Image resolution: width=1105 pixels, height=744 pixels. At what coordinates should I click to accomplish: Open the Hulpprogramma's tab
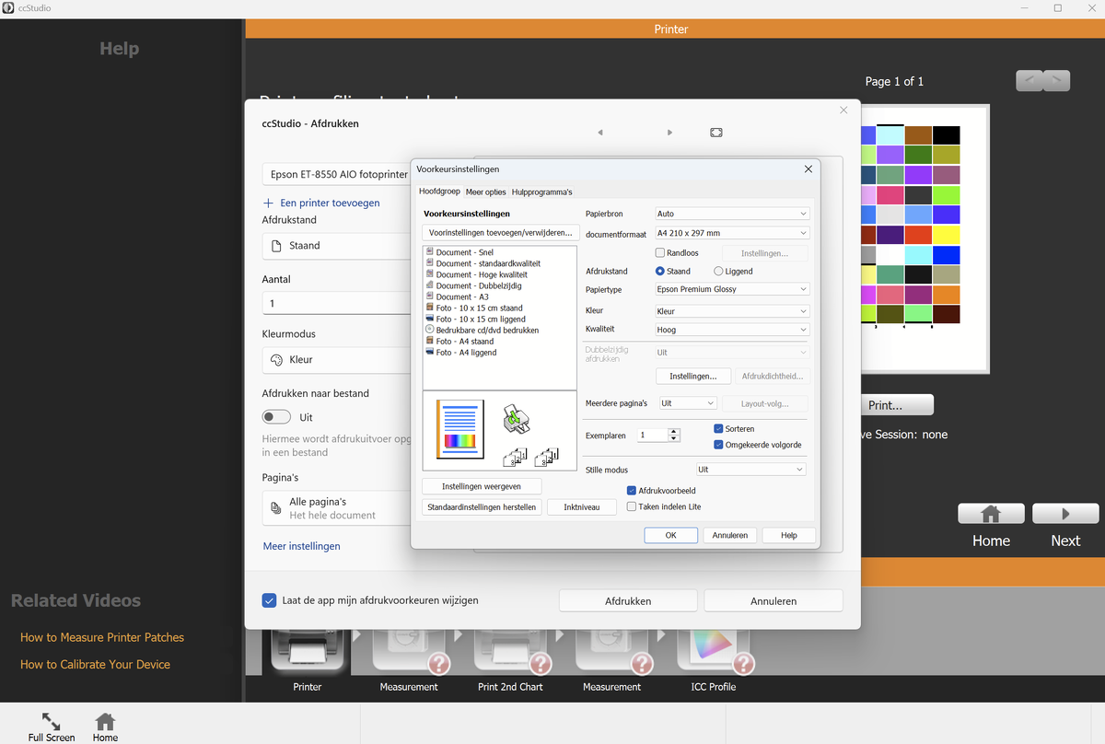click(541, 192)
